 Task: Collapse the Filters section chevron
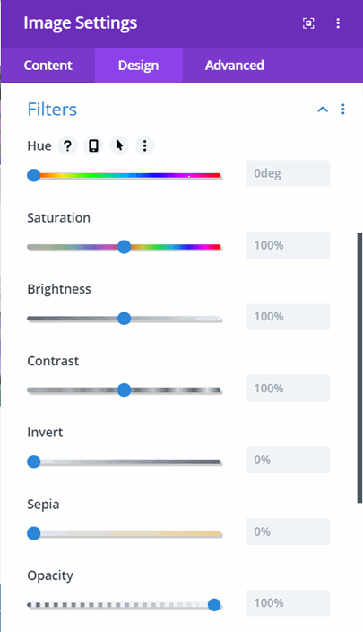[323, 110]
